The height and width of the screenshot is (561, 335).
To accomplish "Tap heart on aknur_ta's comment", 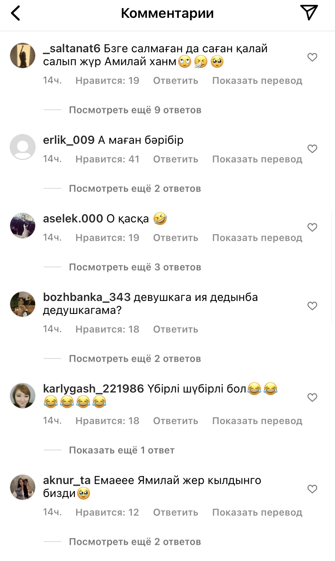I will [312, 489].
